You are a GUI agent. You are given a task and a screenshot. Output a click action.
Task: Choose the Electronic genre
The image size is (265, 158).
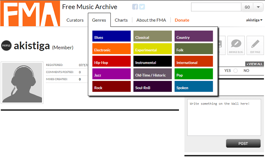(x=111, y=49)
